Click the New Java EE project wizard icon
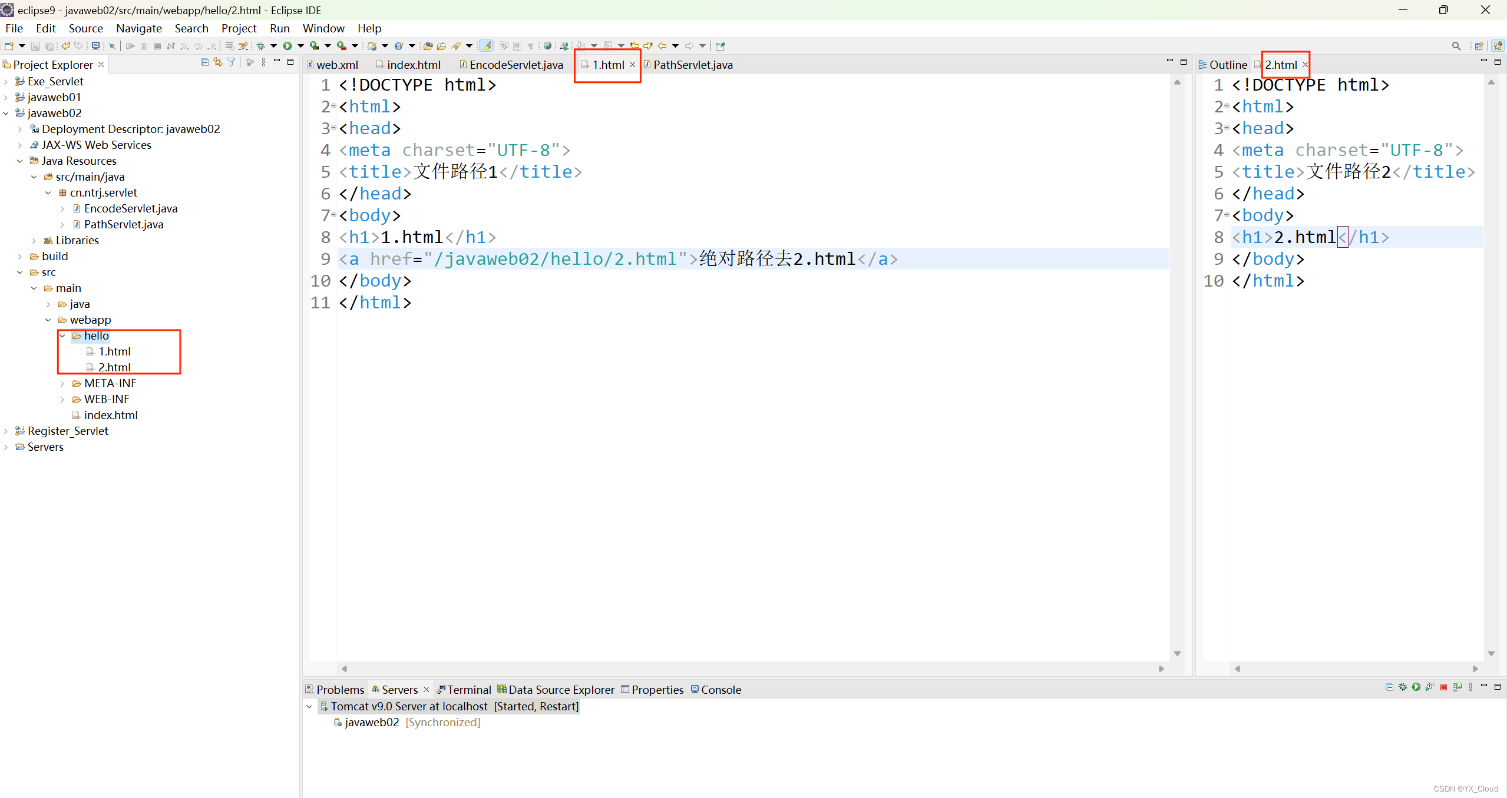 (372, 46)
